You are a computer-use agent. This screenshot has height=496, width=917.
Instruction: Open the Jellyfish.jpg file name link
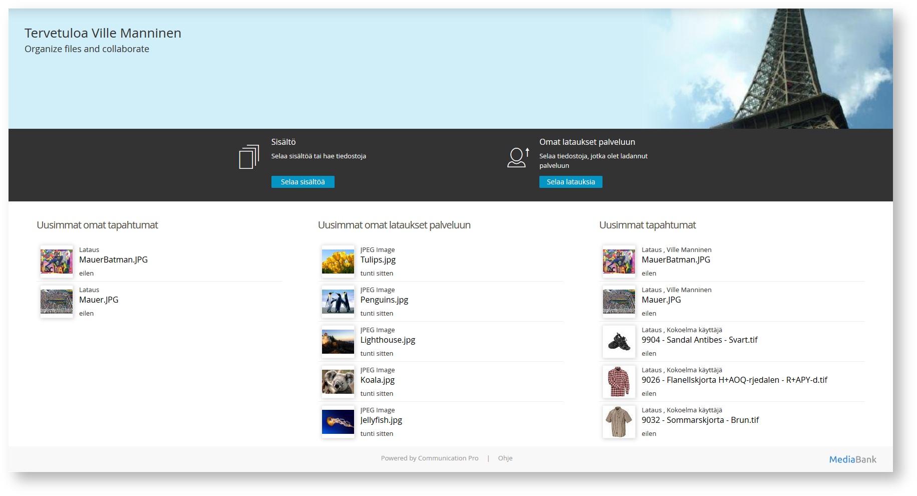(381, 420)
